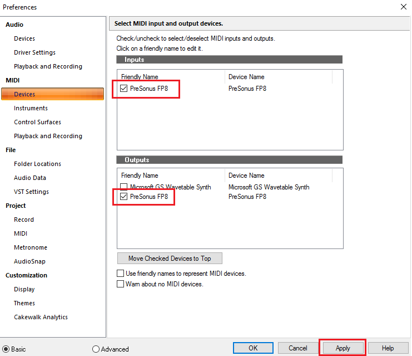Viewport: 412px width, 356px height.
Task: Select MIDI Devices in sidebar
Action: point(53,94)
